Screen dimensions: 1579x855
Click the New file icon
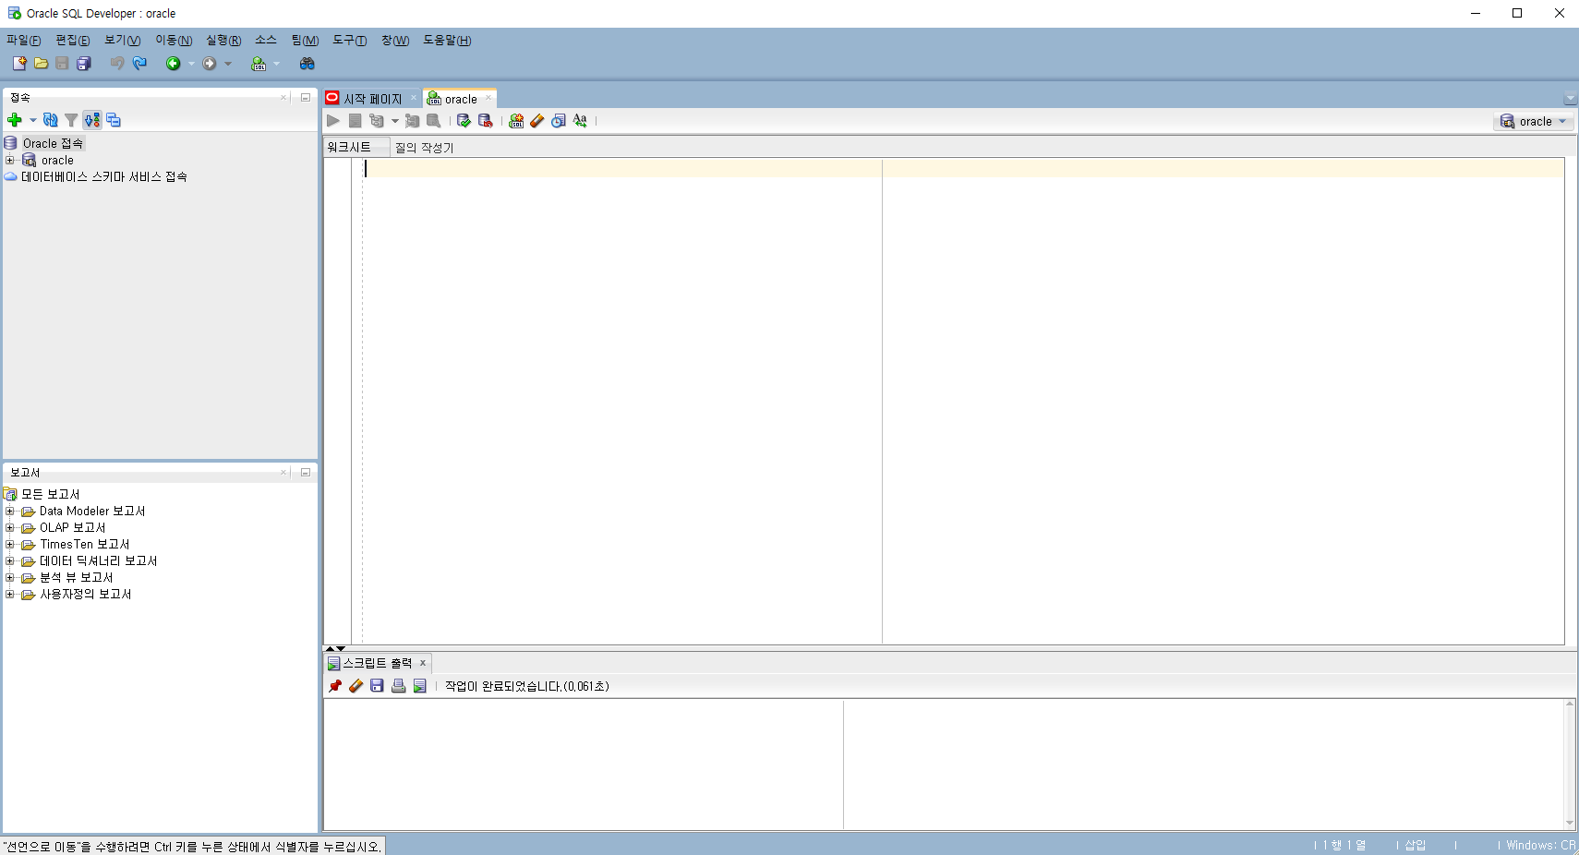point(19,64)
